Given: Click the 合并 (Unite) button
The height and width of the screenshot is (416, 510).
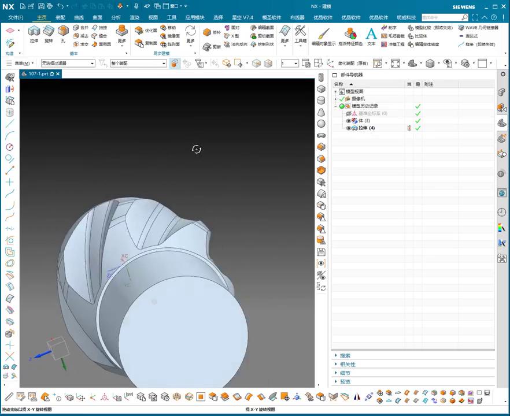Looking at the screenshot, I should point(81,27).
